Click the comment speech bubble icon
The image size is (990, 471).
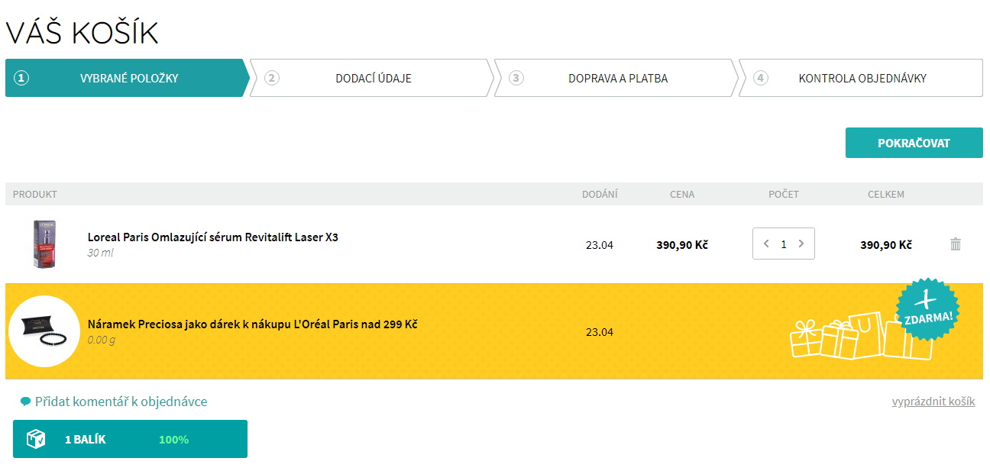(25, 402)
